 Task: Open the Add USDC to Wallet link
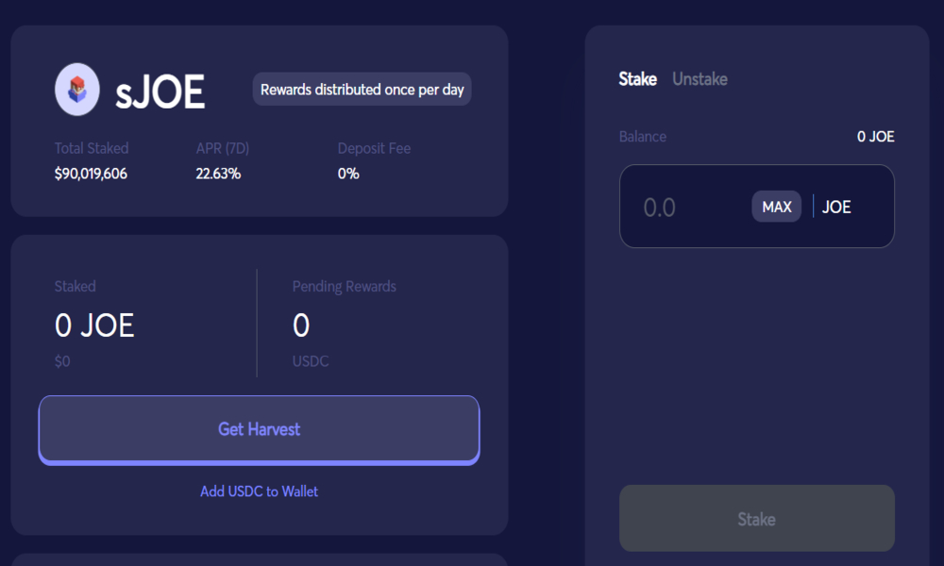tap(259, 491)
